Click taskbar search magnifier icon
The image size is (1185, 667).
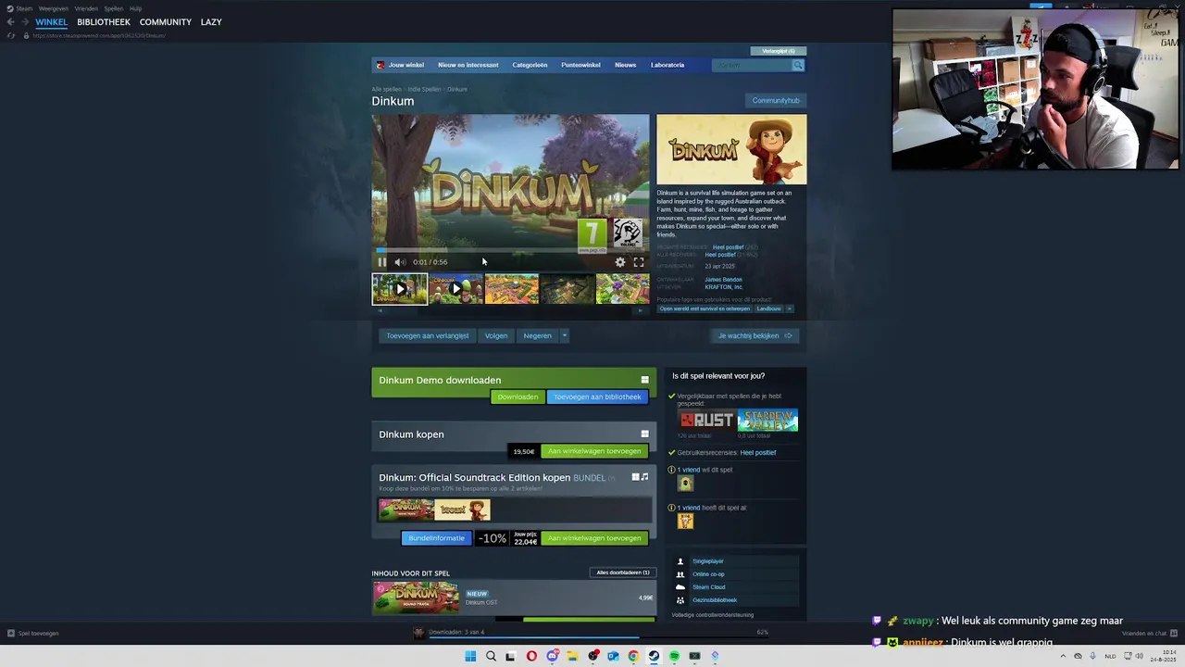point(491,656)
